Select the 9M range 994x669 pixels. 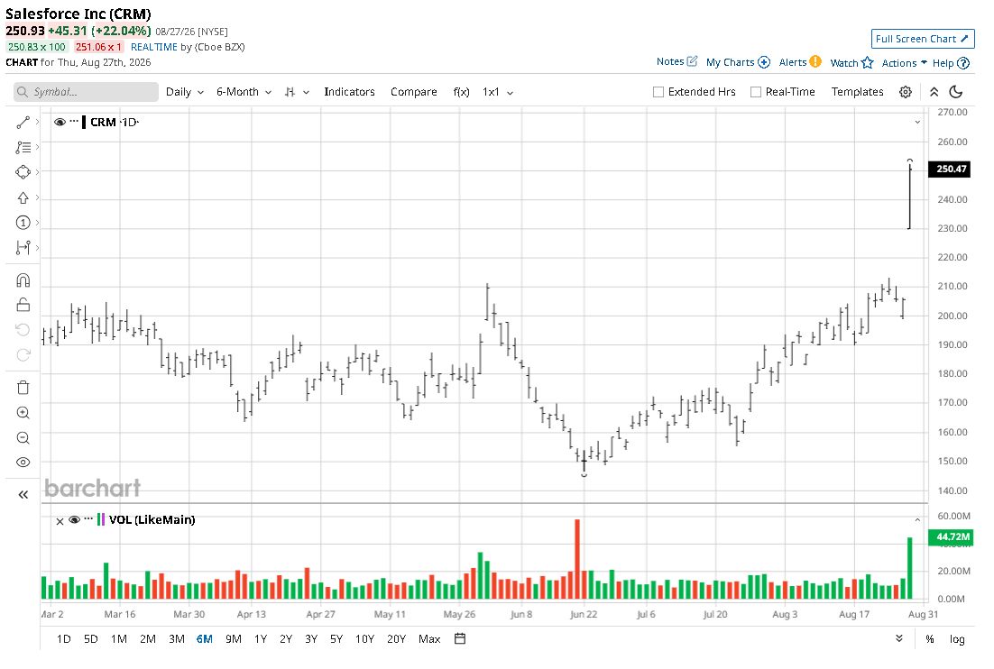click(234, 638)
